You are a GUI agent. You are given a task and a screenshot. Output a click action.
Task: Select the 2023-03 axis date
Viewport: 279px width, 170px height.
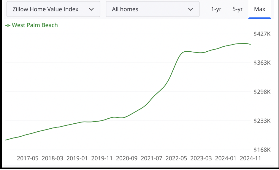point(201,158)
